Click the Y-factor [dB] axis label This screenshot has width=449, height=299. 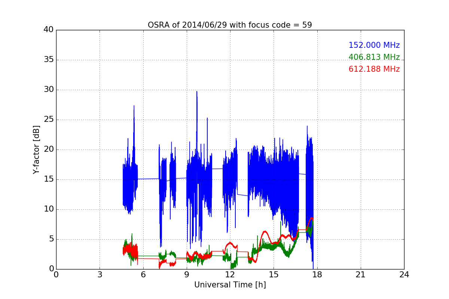pos(36,149)
